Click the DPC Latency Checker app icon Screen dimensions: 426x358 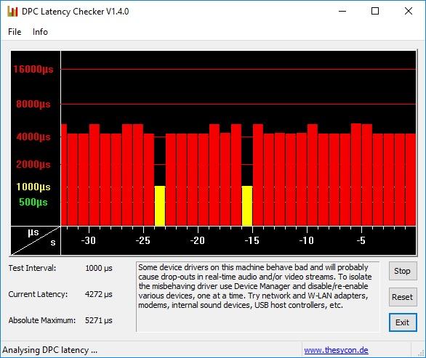12,12
